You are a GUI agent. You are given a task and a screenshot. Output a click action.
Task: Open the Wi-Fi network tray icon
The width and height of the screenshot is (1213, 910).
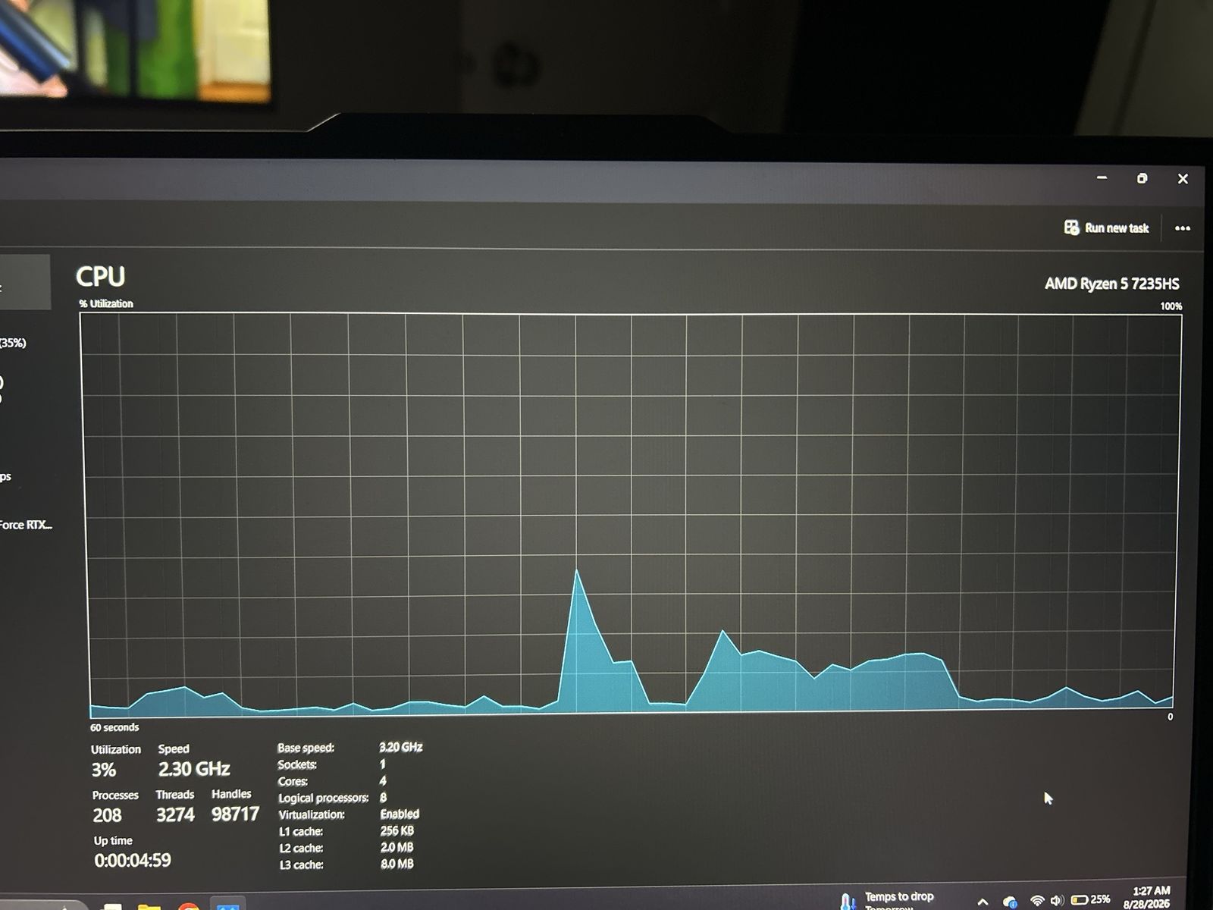(1037, 901)
